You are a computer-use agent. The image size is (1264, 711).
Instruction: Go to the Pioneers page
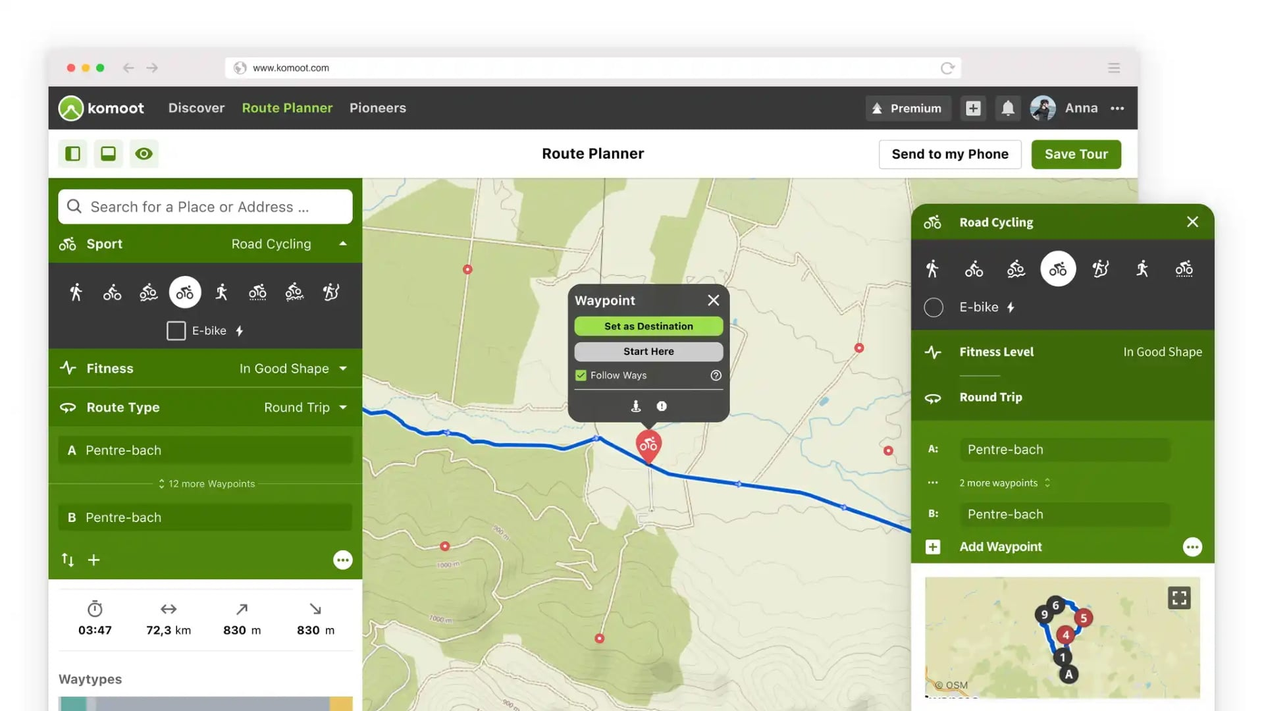pos(378,108)
